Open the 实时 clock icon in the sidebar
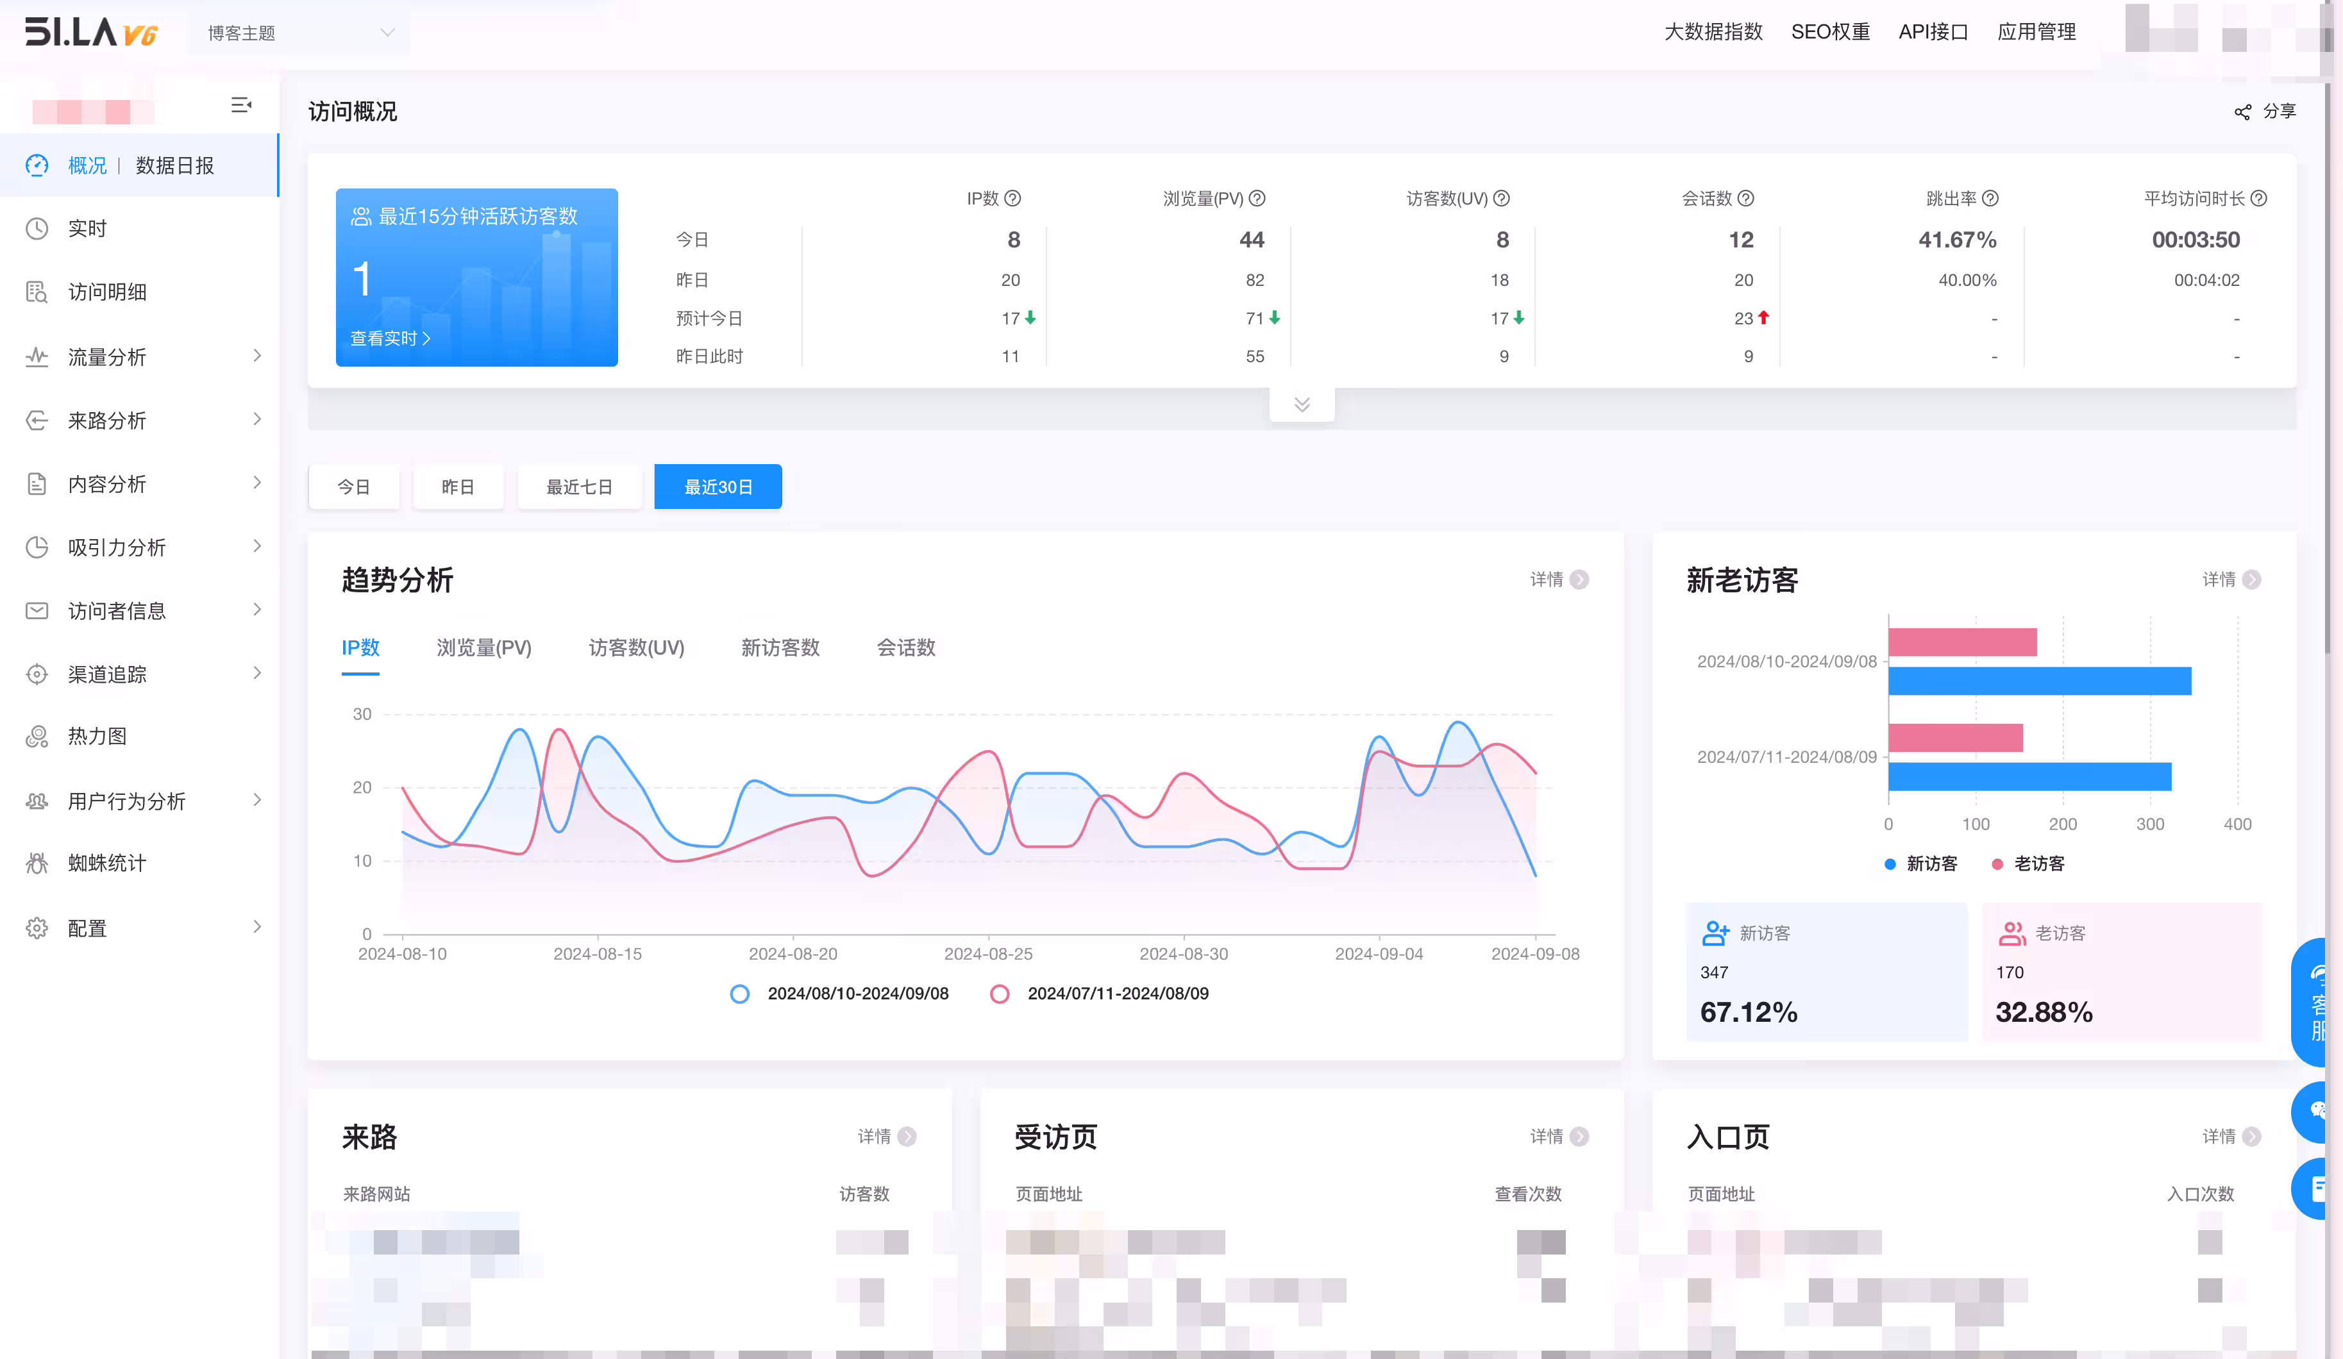 pos(37,229)
